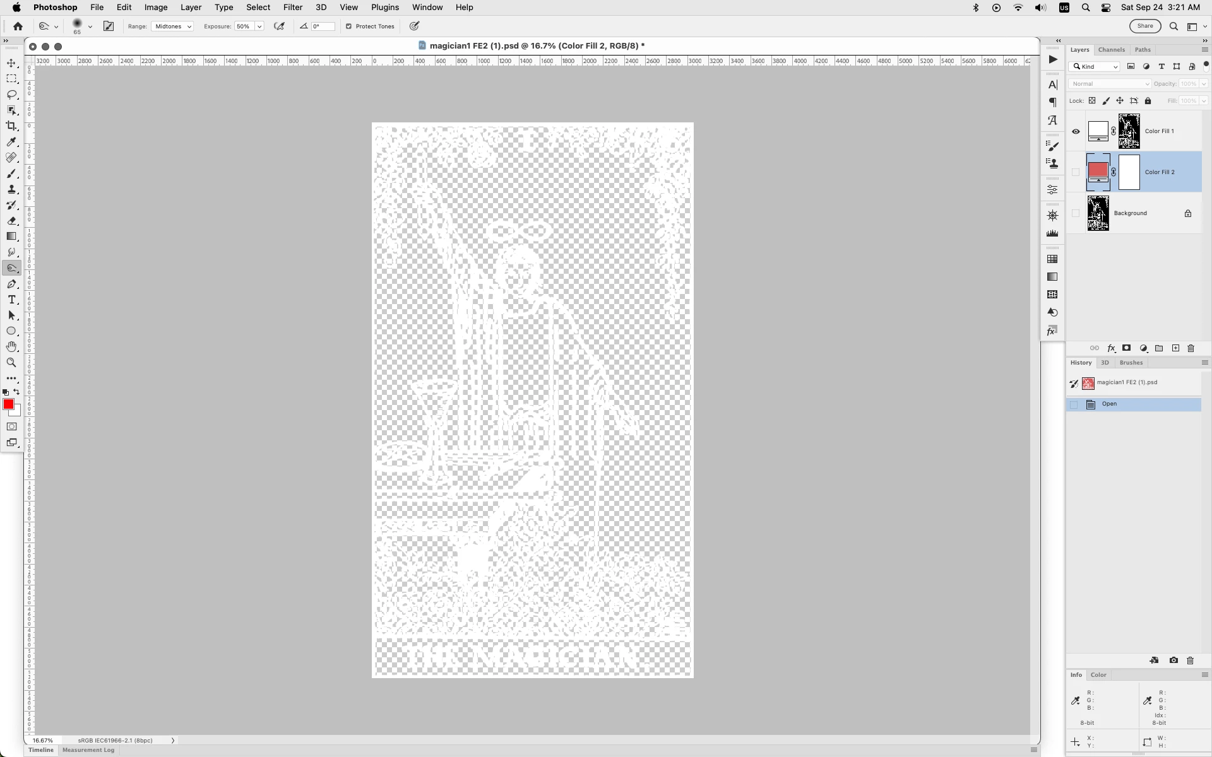This screenshot has height=757, width=1212.
Task: Select the Eyedropper tool
Action: click(x=11, y=142)
